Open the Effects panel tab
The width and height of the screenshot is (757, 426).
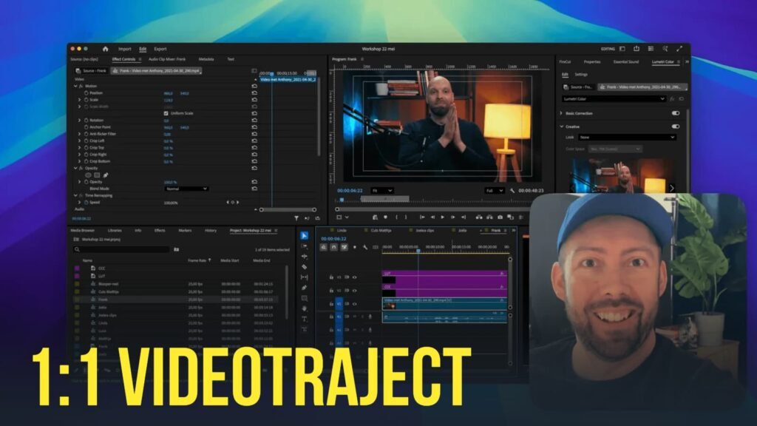[x=160, y=231]
